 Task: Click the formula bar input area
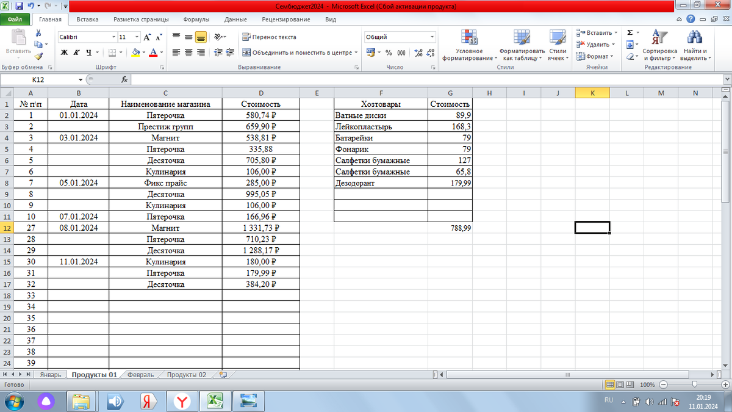click(427, 79)
